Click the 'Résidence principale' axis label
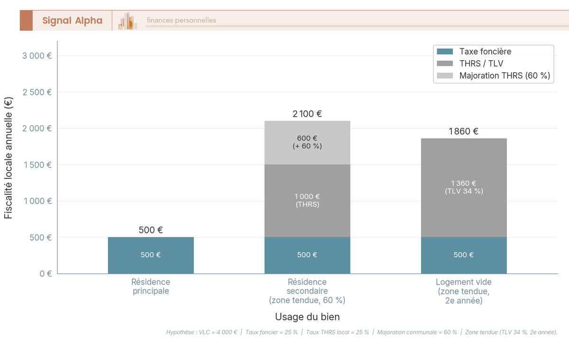Image resolution: width=569 pixels, height=342 pixels. click(151, 287)
